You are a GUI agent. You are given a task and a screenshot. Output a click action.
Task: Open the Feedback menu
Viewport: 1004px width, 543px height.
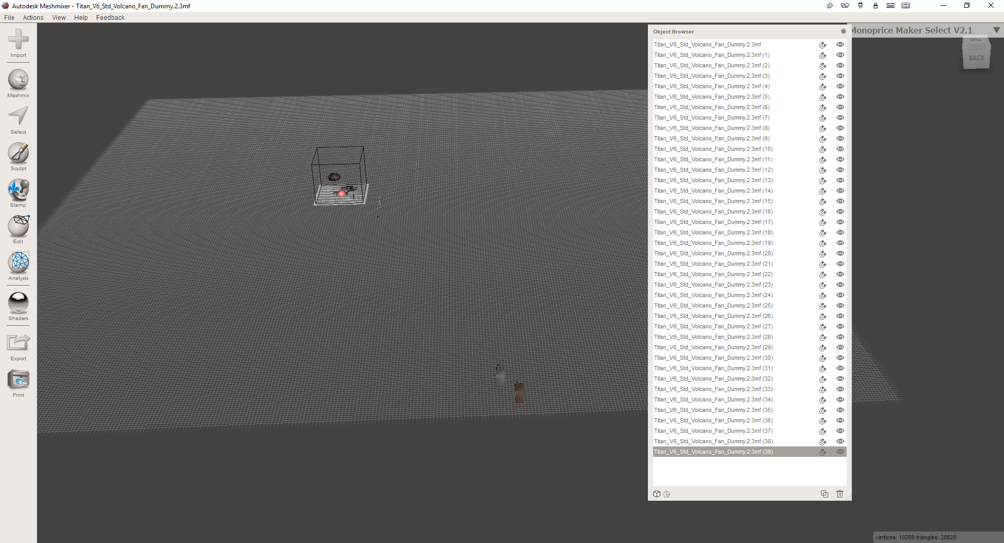110,17
